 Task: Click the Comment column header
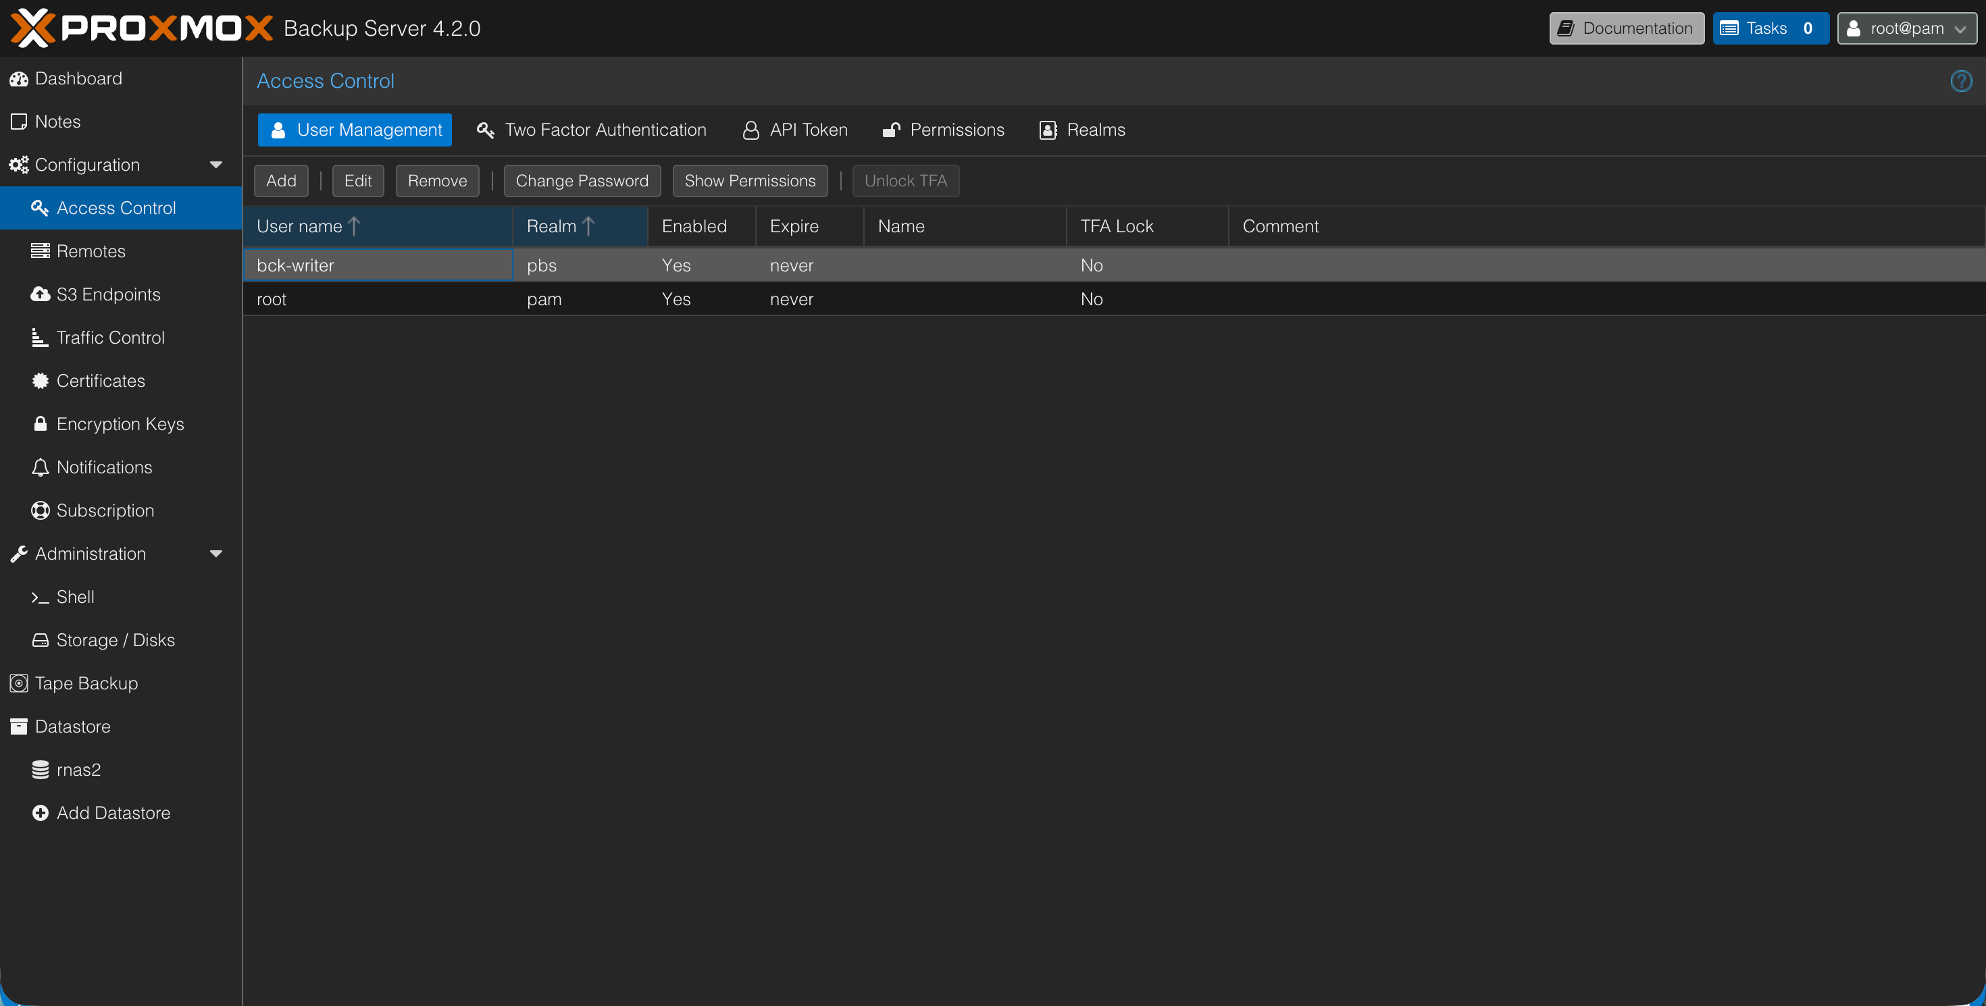(x=1606, y=226)
